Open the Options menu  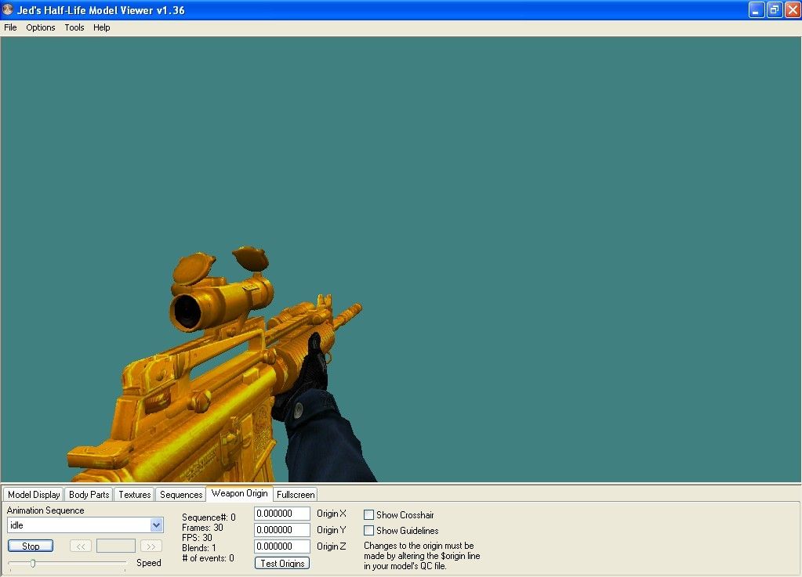point(41,27)
